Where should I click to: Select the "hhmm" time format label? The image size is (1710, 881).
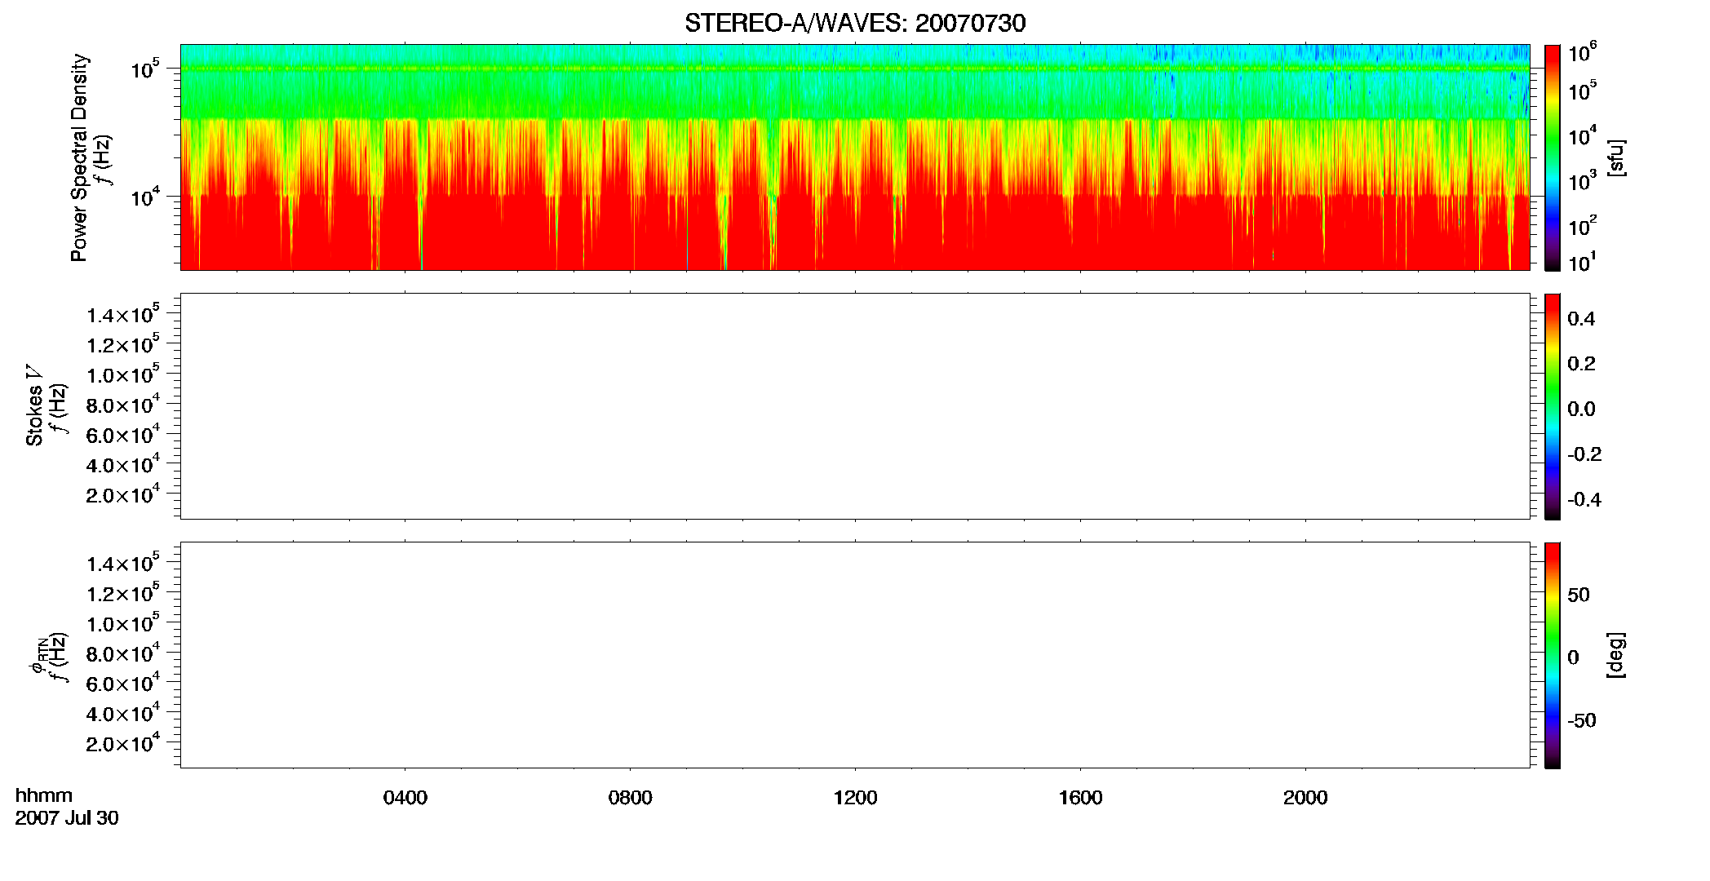(x=43, y=795)
